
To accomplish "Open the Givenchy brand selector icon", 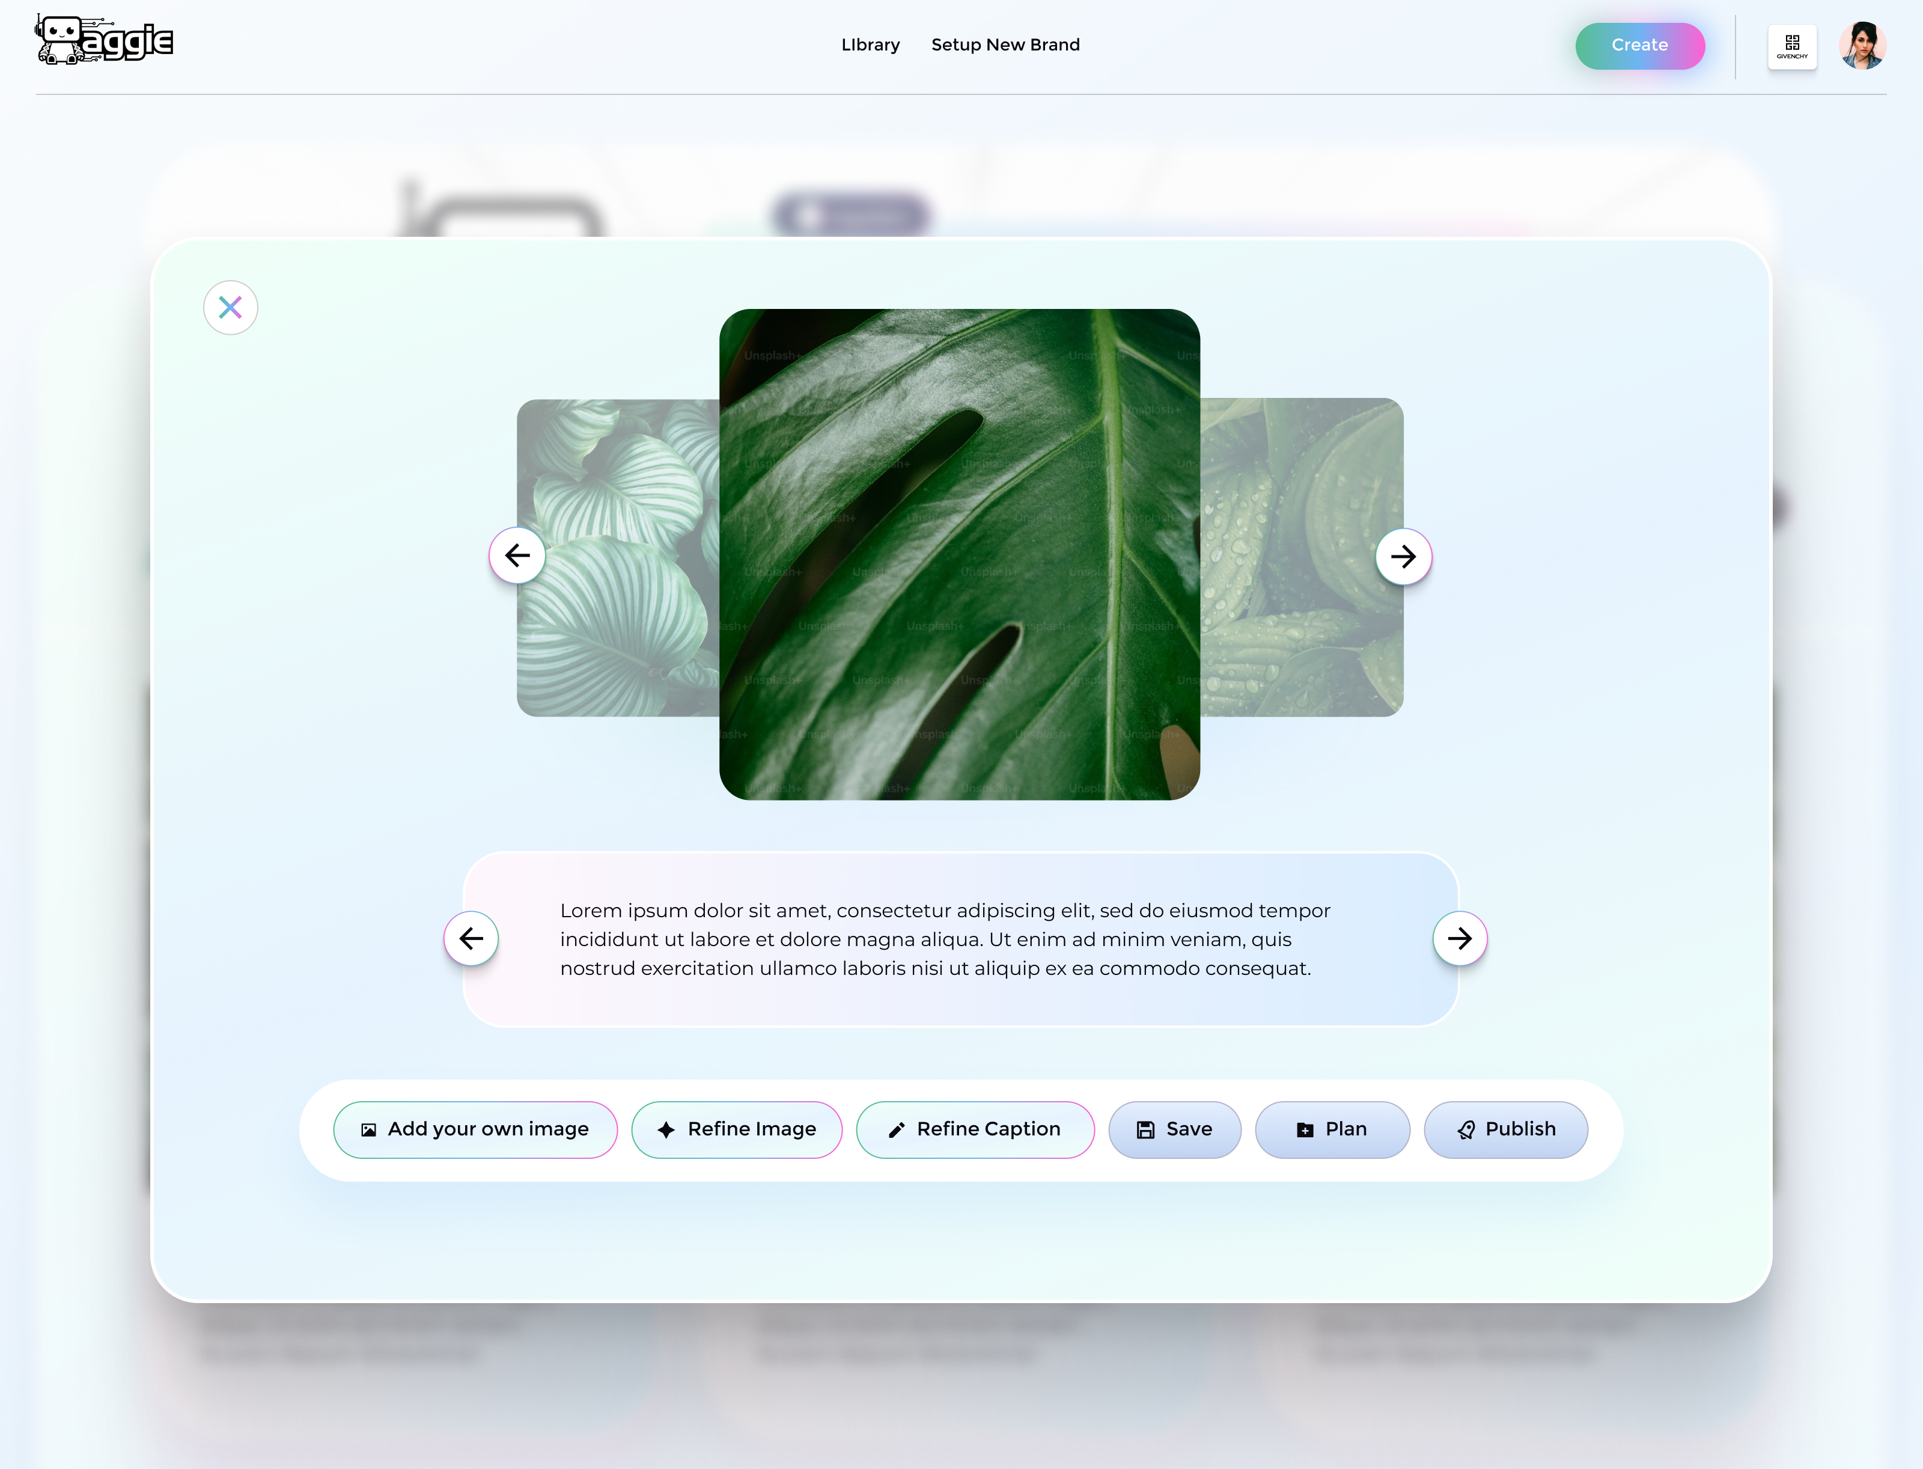I will pos(1791,46).
